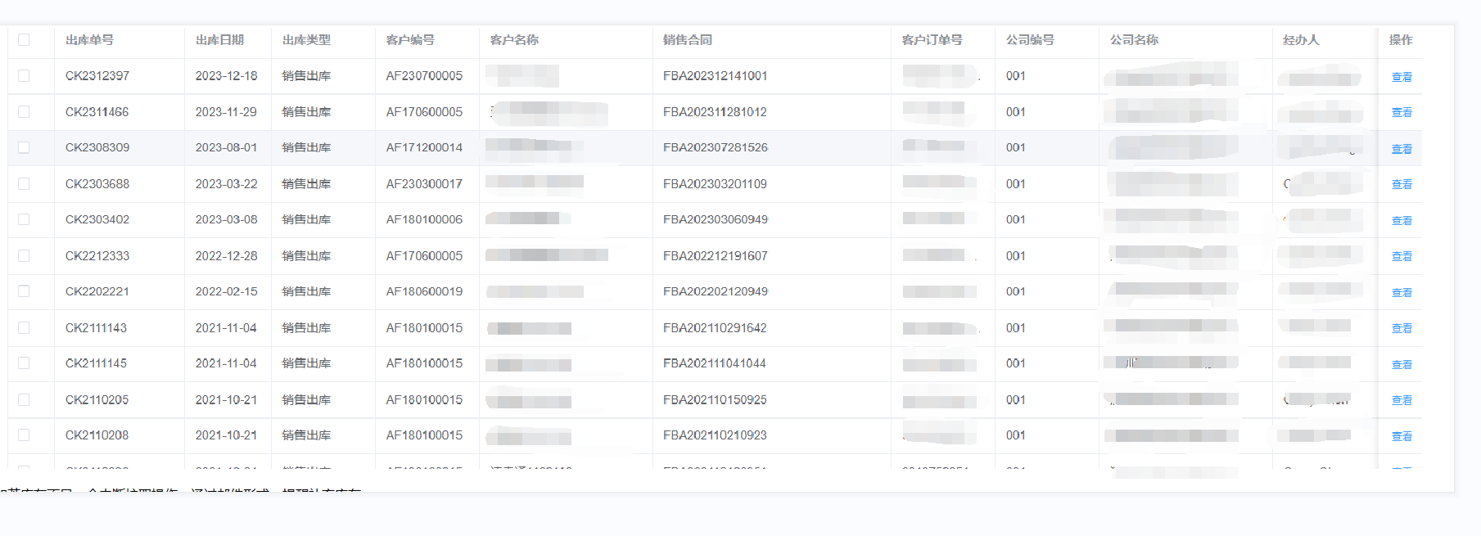This screenshot has width=1481, height=536.
Task: Click the 经办人 column header
Action: pos(1301,39)
